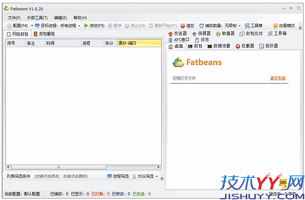The image size is (305, 200).
Task: Open the 发送器 sender tool
Action: point(177,33)
